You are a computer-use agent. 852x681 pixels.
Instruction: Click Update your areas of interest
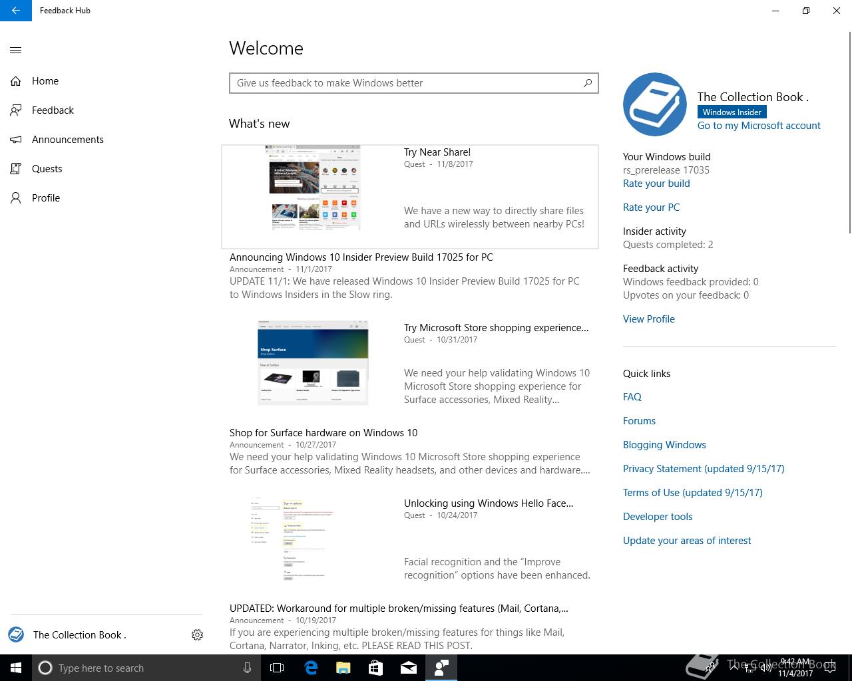tap(687, 541)
